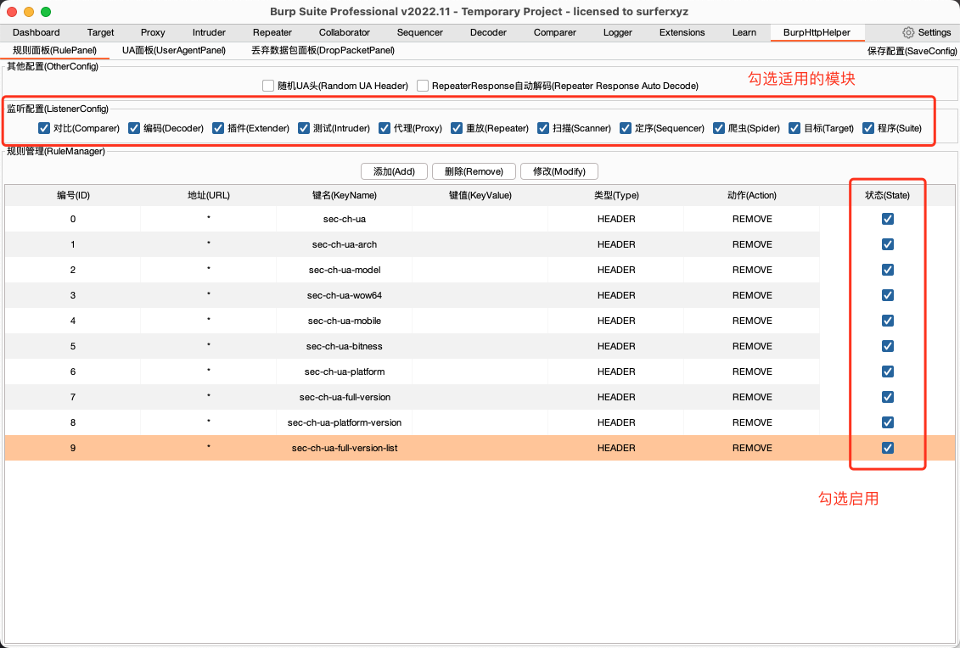
Task: Open the Sequencer tab
Action: (x=420, y=32)
